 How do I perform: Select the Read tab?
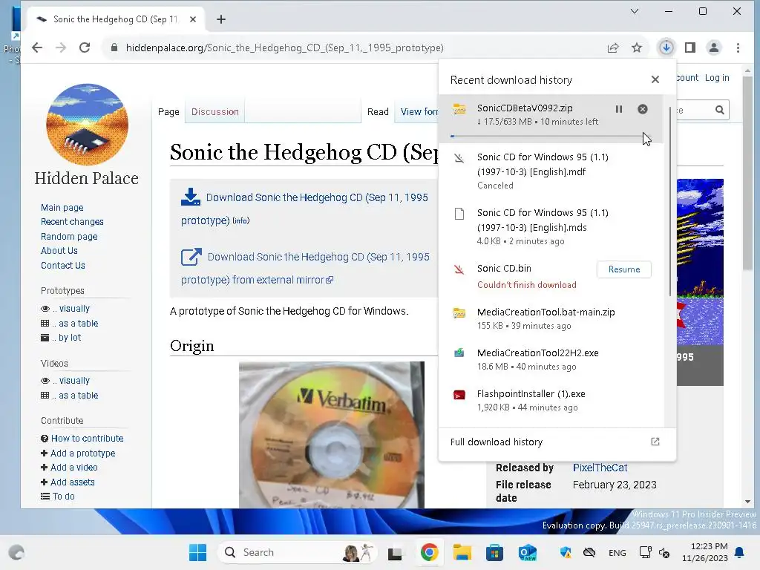[378, 112]
